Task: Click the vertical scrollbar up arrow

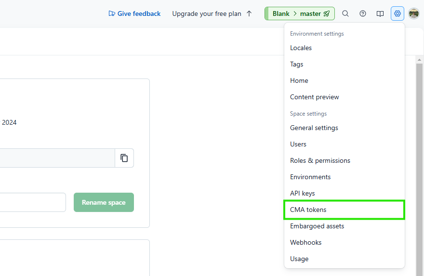Action: pos(419,60)
